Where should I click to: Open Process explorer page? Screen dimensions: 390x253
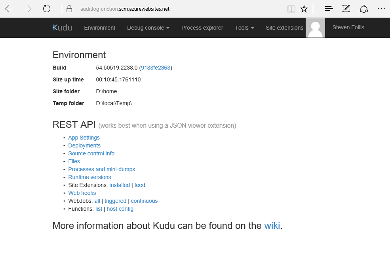[202, 28]
